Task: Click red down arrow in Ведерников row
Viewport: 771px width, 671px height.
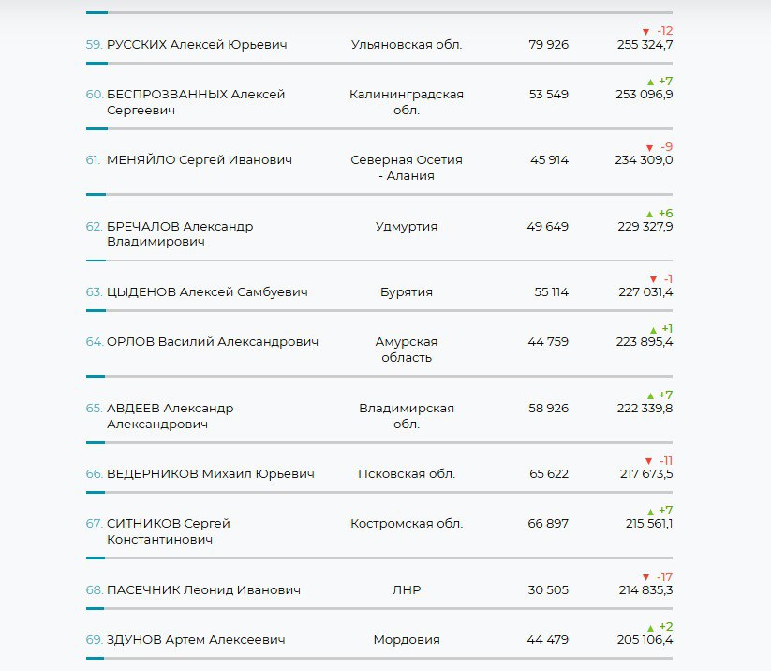Action: (648, 462)
